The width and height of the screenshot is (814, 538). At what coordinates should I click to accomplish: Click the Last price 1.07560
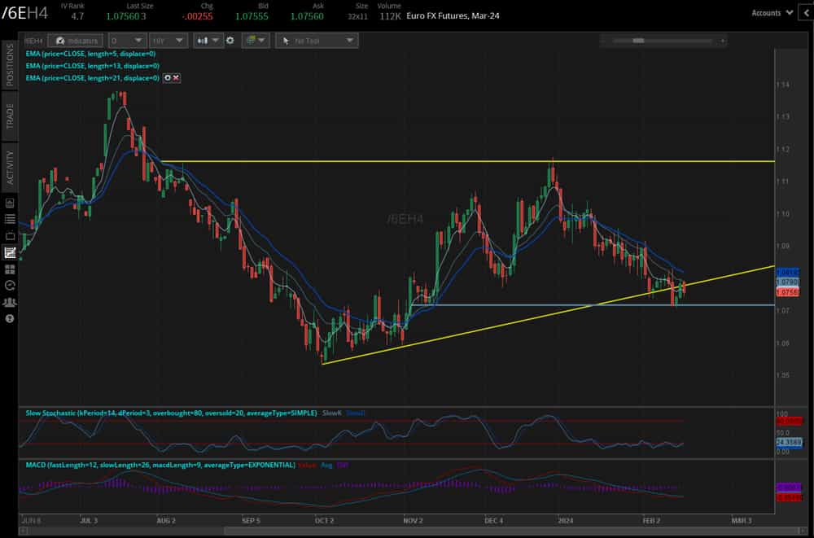pos(123,16)
